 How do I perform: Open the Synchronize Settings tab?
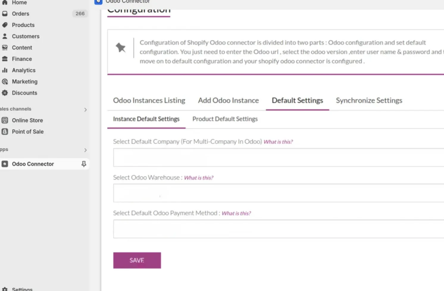(369, 100)
